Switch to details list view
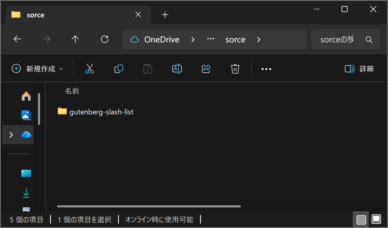Viewport: 388px width, 228px height. point(361,220)
